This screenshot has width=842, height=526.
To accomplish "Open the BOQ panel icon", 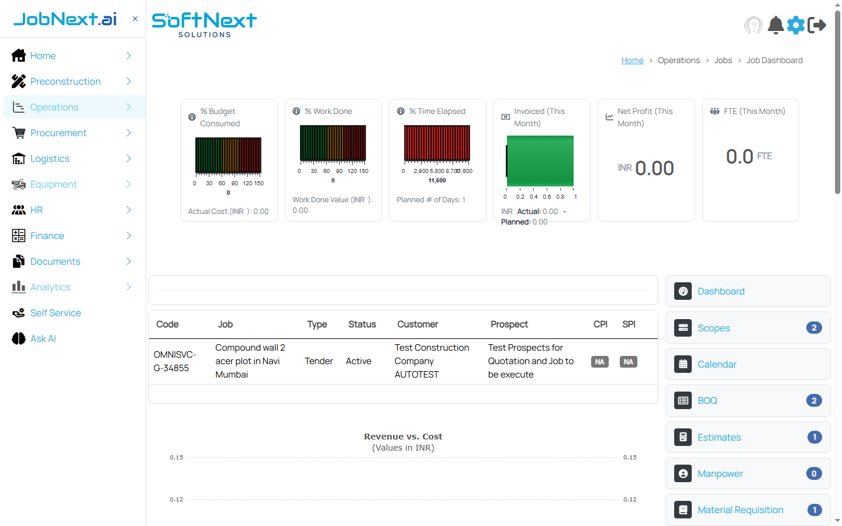I will click(682, 400).
